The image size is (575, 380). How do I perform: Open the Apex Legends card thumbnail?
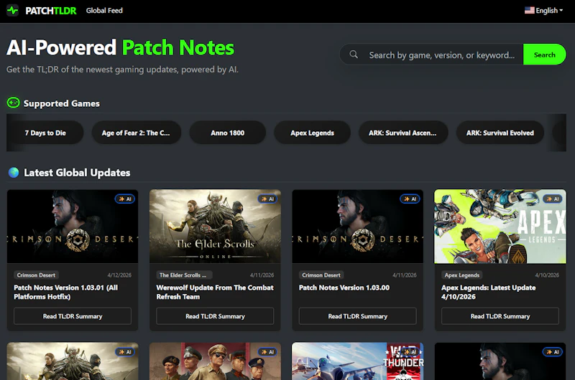[500, 227]
